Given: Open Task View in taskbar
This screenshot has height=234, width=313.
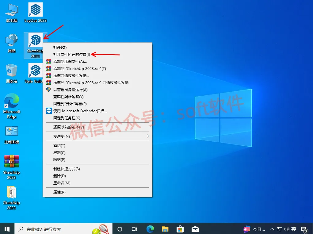Looking at the screenshot, I should [x=135, y=229].
